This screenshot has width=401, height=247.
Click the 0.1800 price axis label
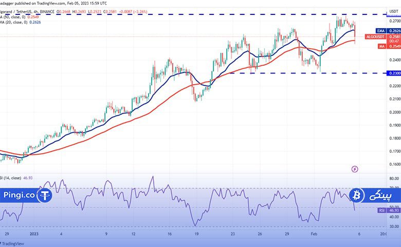tap(395, 138)
